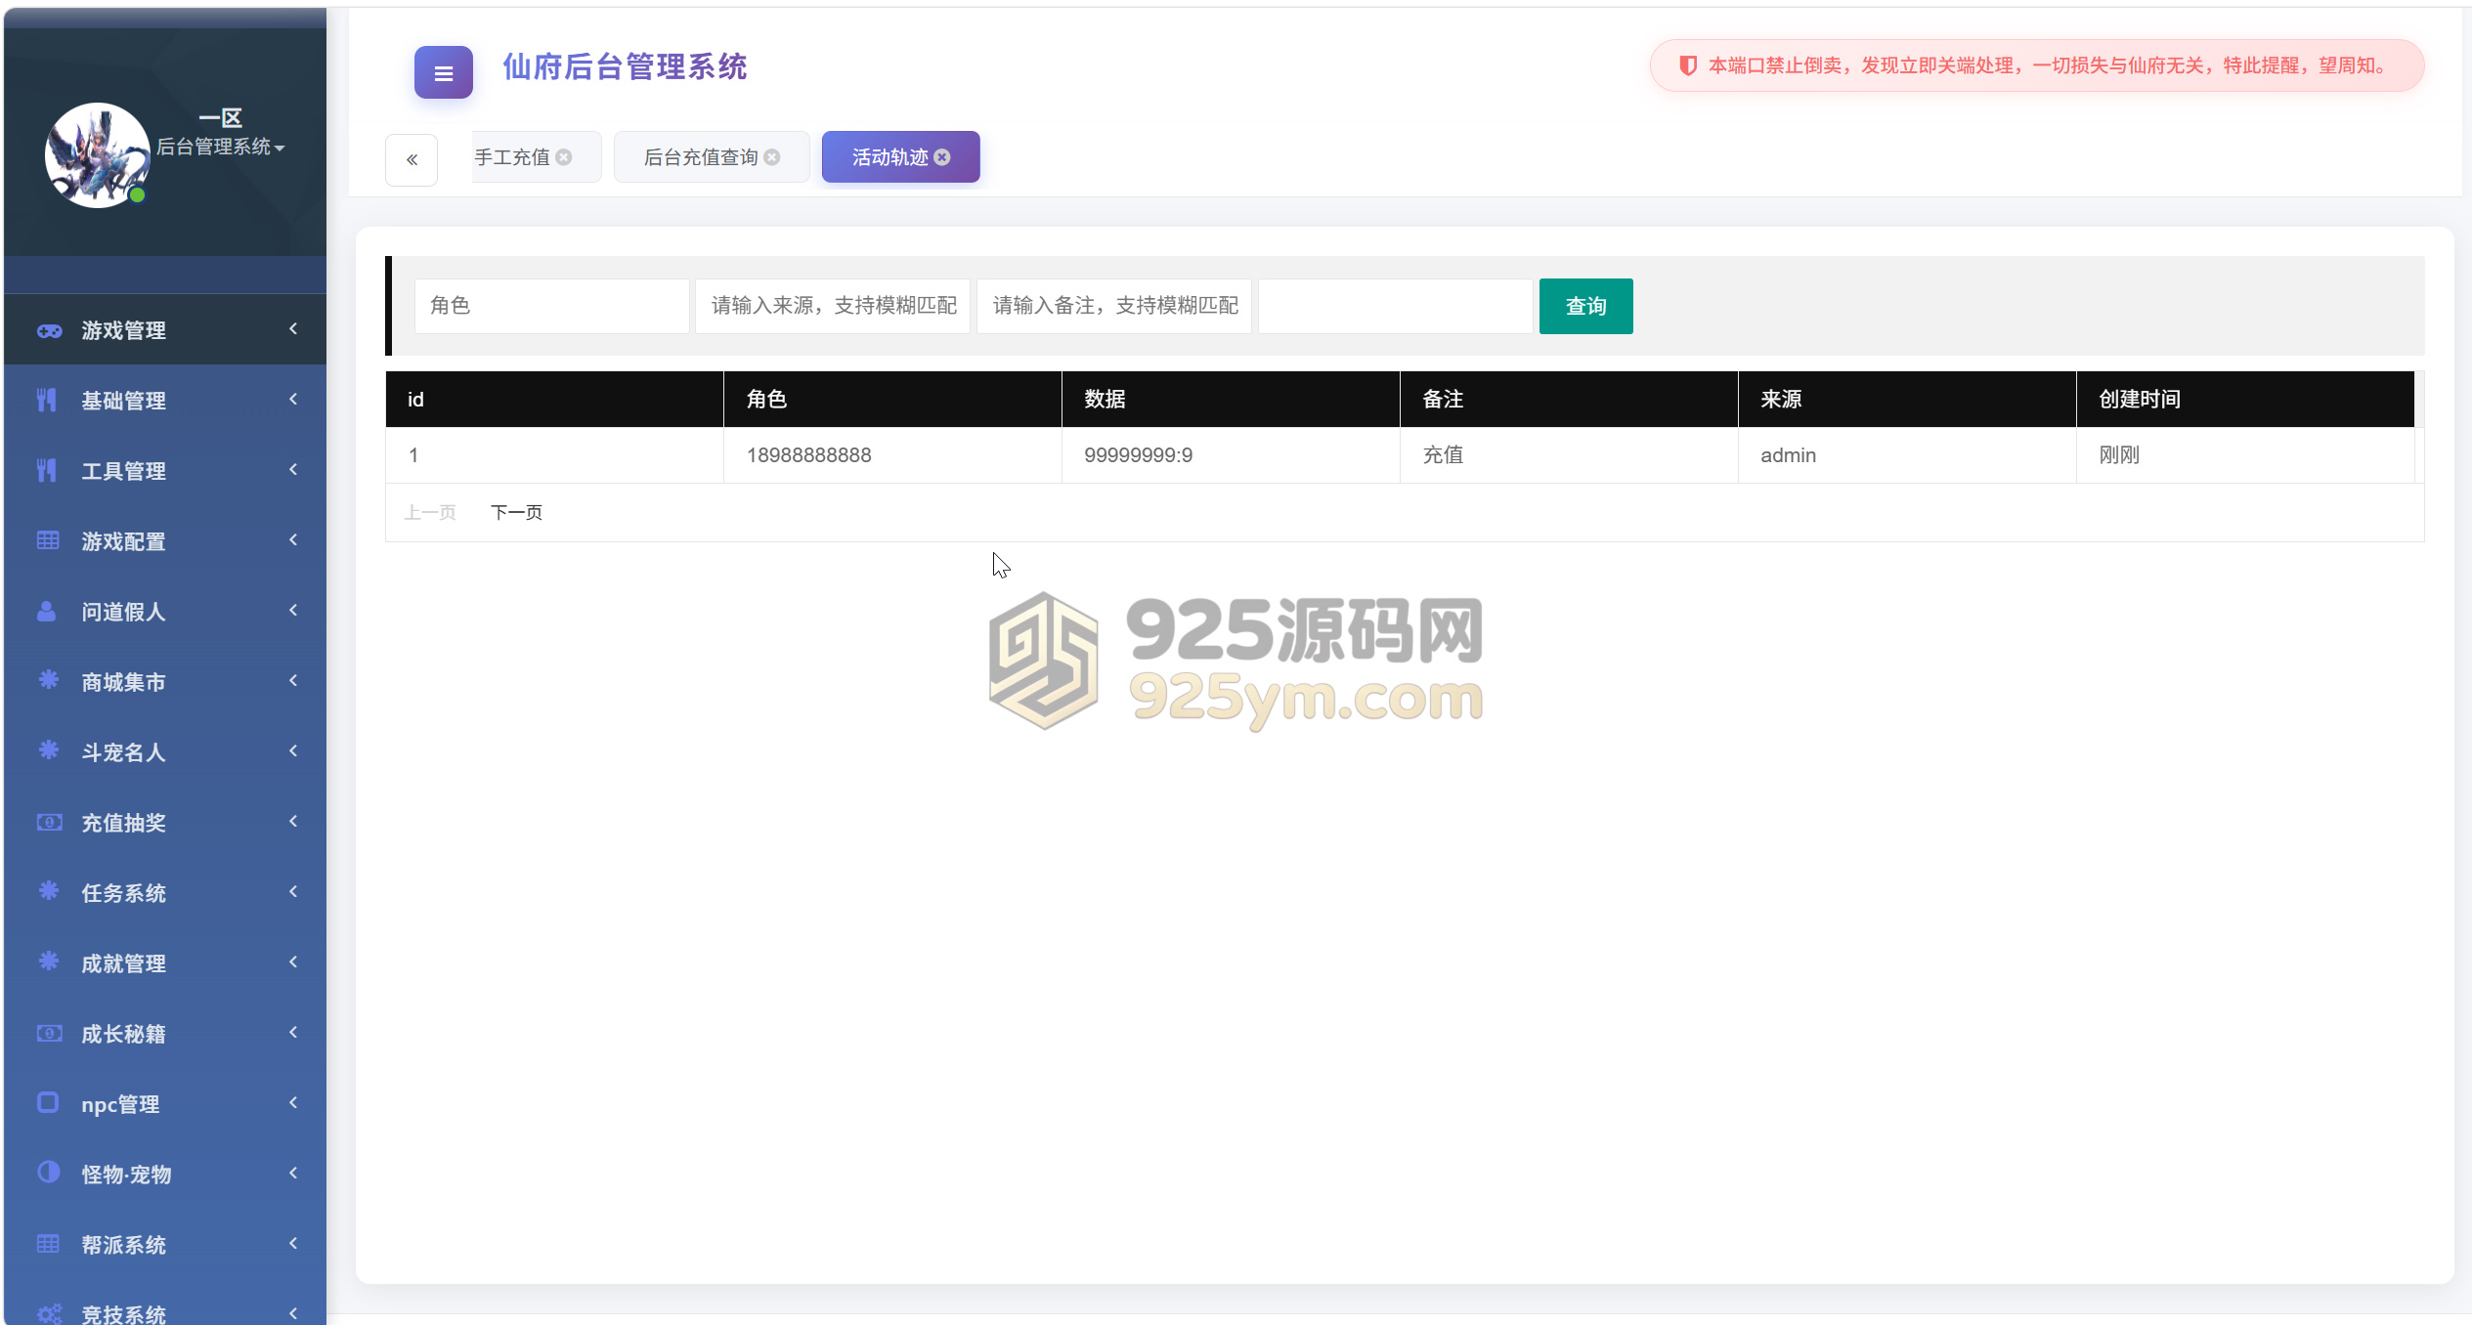2472x1325 pixels.
Task: Close the 后台充值查询 tab
Action: tap(772, 157)
